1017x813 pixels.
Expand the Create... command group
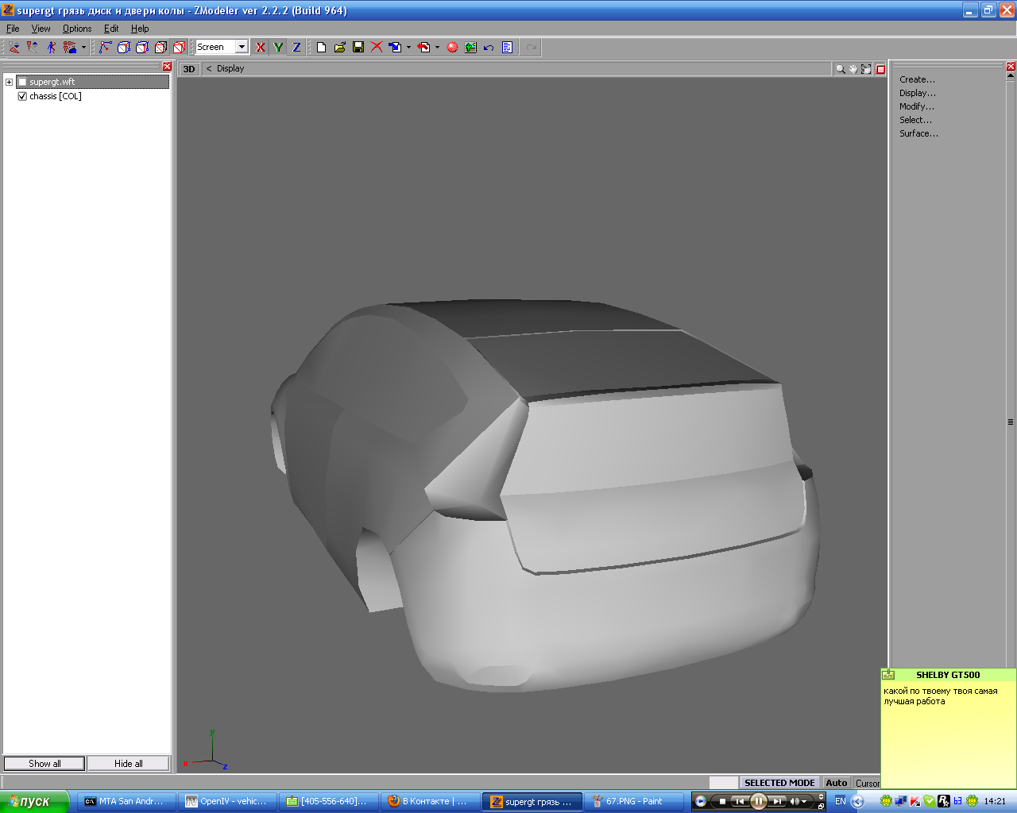coord(917,79)
